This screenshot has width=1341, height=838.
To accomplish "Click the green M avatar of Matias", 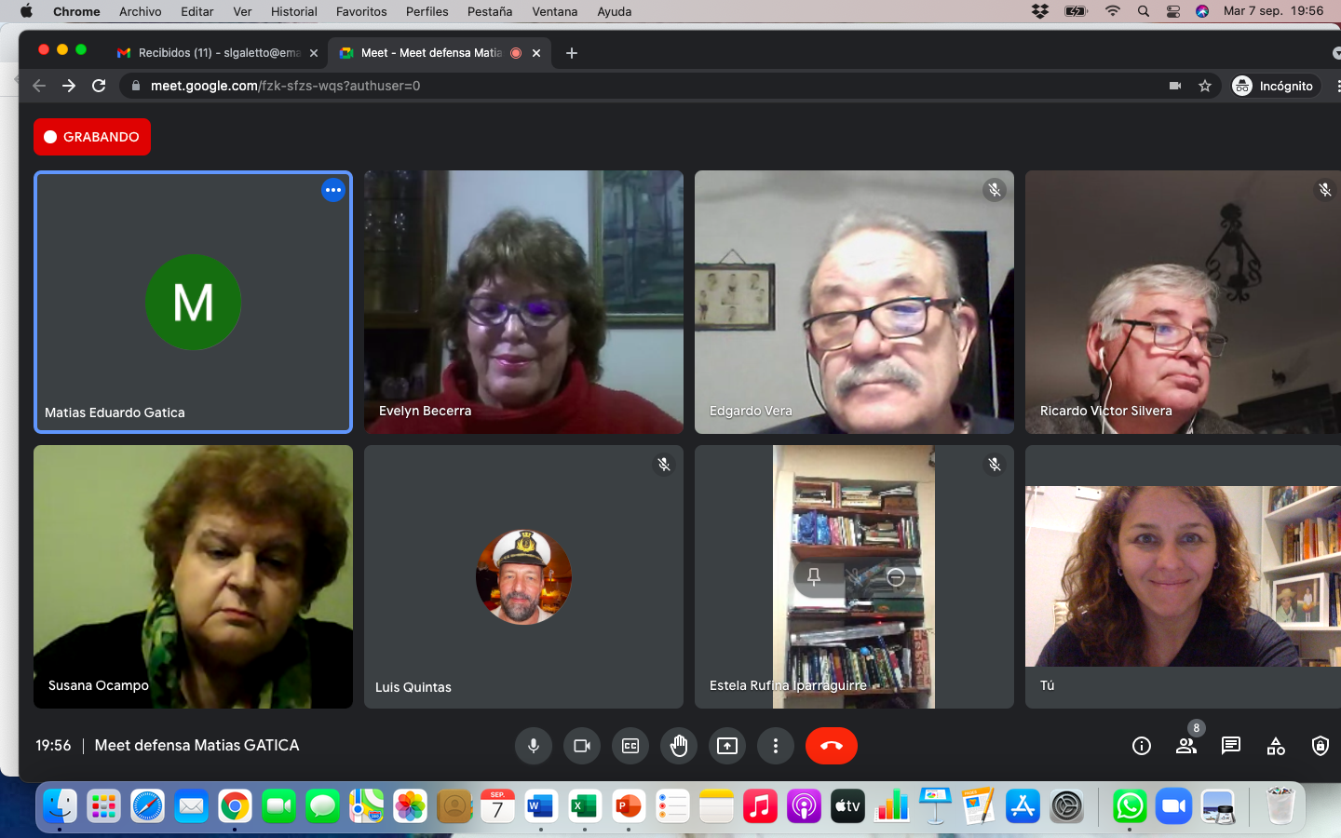I will click(193, 303).
